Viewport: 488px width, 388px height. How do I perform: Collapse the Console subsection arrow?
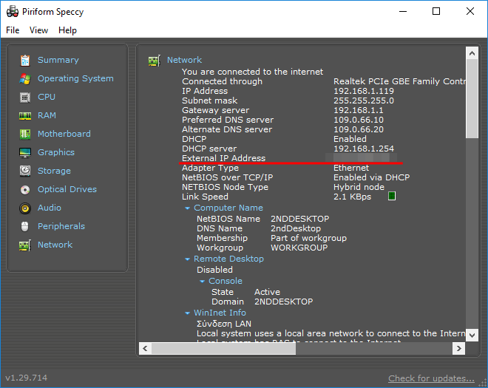[203, 281]
